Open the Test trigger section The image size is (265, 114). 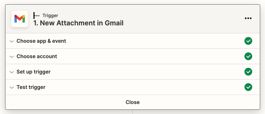[x=133, y=87]
